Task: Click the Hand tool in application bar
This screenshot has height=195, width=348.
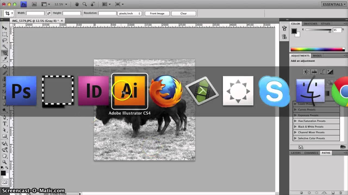Action: [77, 4]
